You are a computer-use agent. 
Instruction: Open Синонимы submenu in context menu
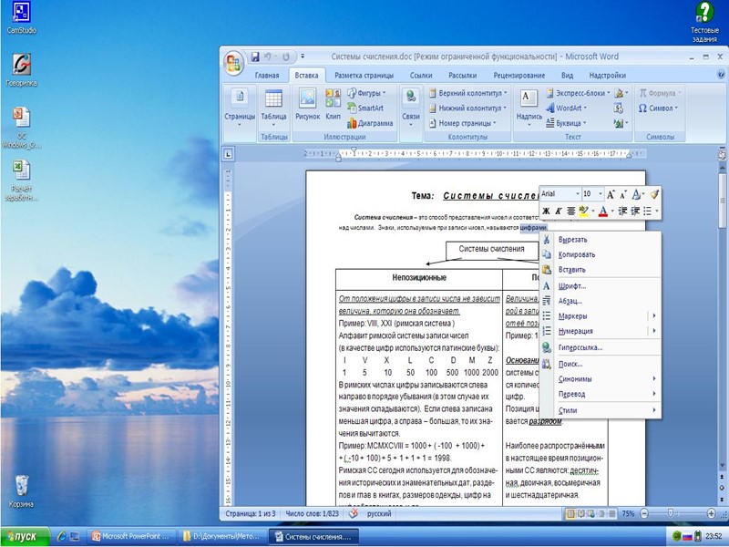click(x=601, y=379)
